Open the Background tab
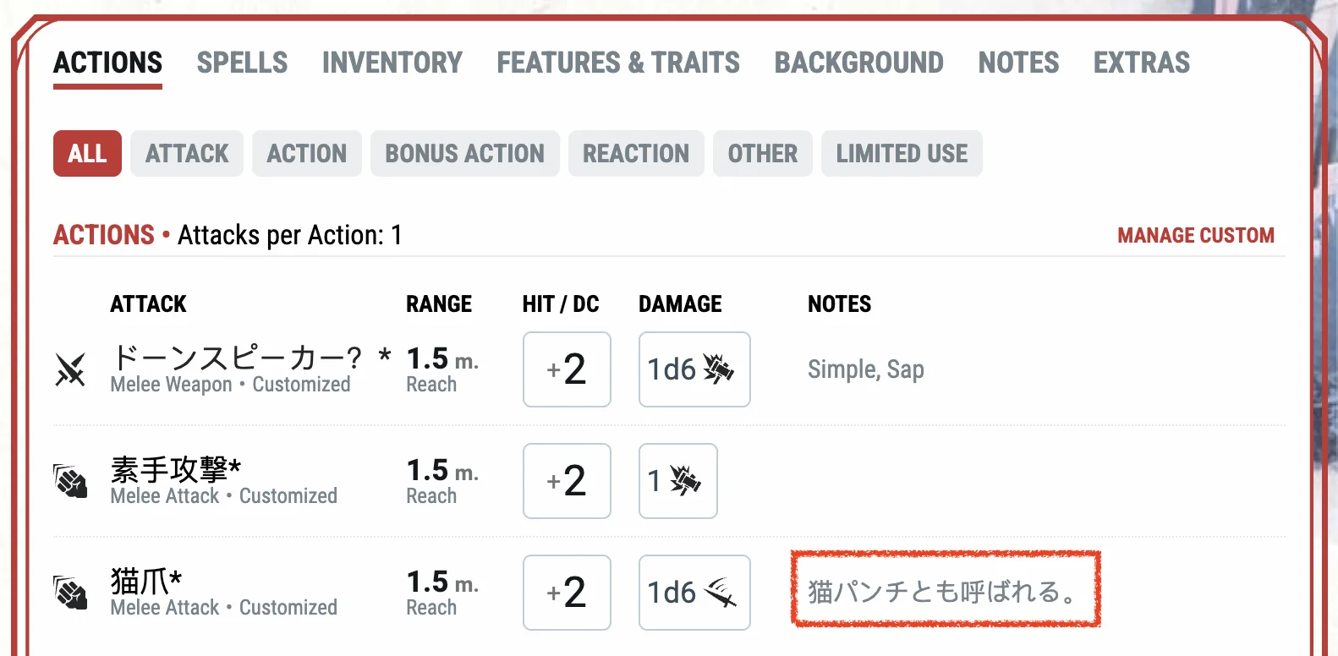Image resolution: width=1338 pixels, height=656 pixels. click(859, 63)
